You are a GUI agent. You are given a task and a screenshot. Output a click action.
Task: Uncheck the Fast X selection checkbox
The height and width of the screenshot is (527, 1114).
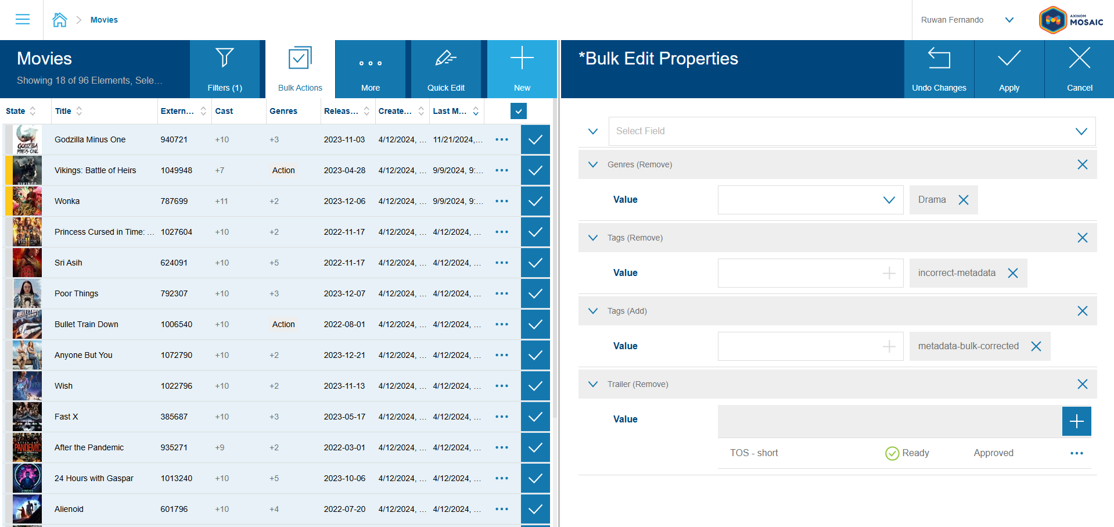[x=535, y=417]
